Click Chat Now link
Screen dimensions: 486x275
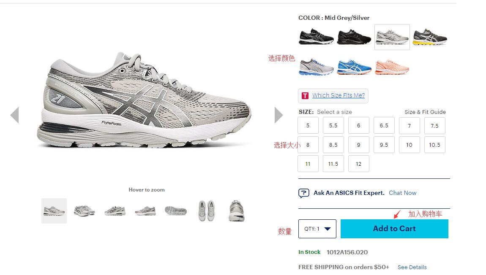point(403,193)
